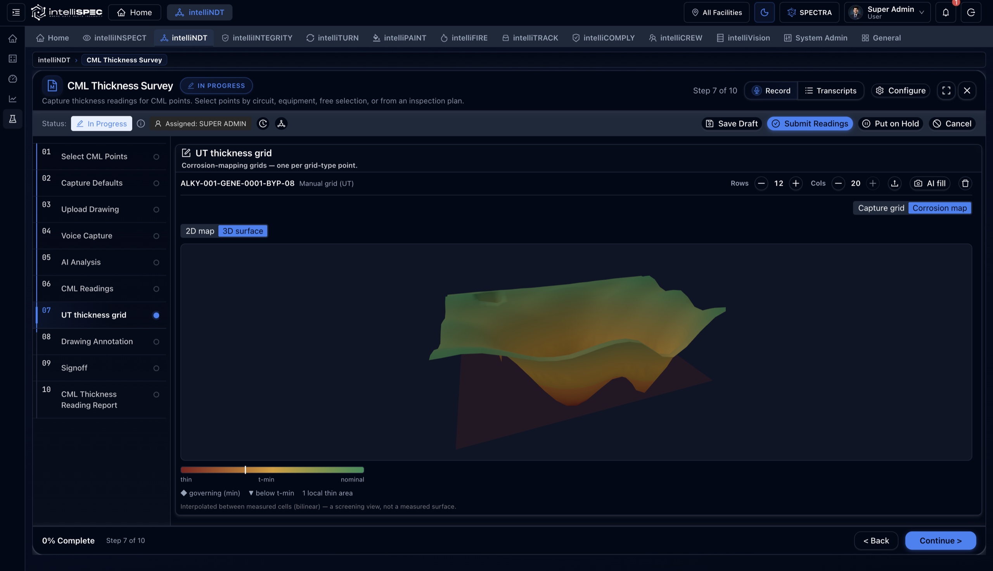This screenshot has width=993, height=571.
Task: Click the CML survey document icon
Action: [x=52, y=85]
